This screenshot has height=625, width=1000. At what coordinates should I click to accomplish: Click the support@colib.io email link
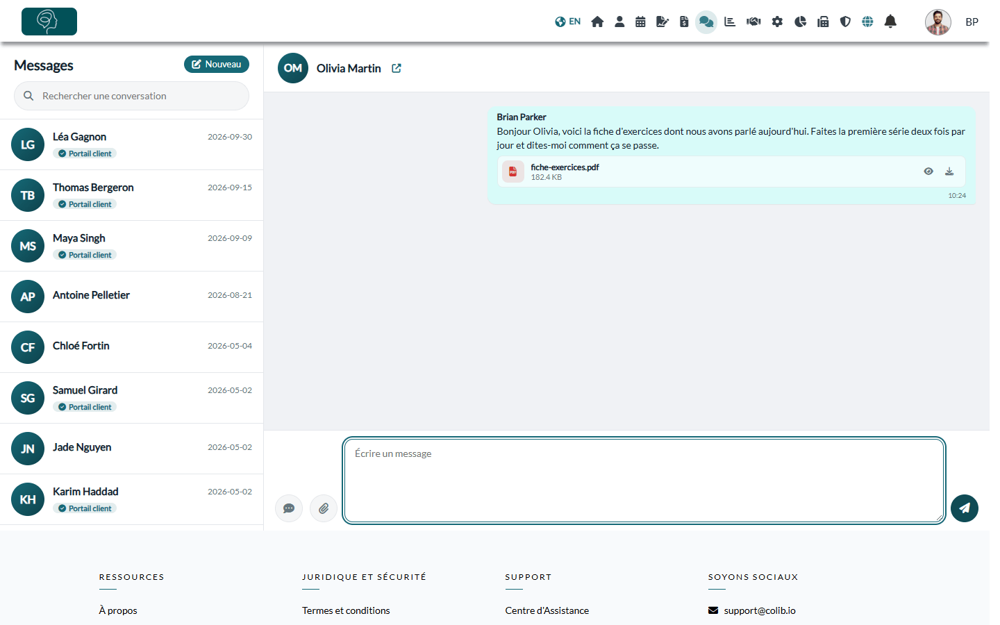coord(760,610)
